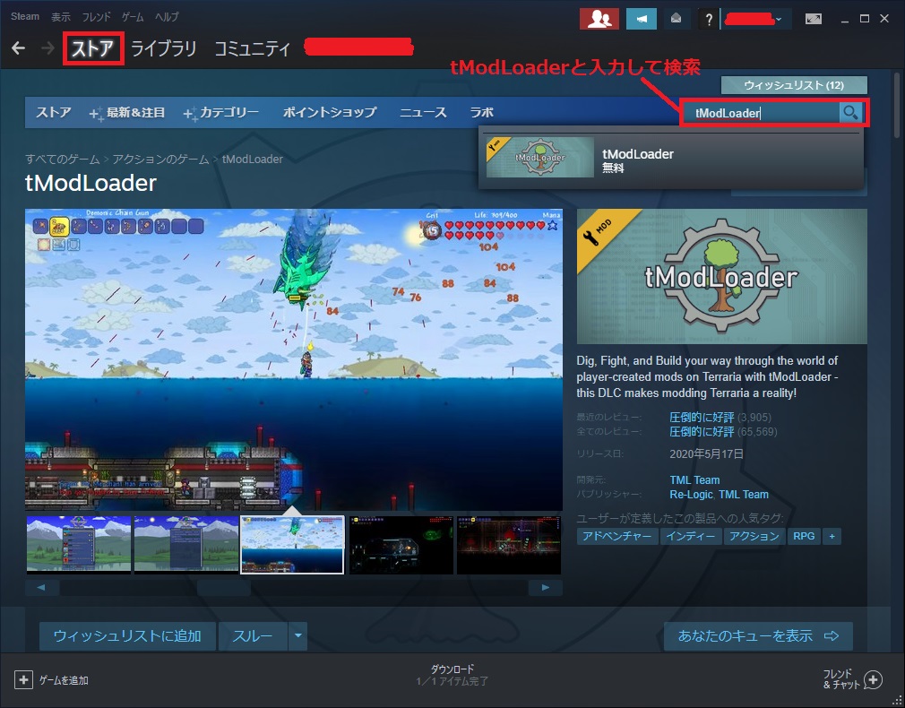The height and width of the screenshot is (708, 905).
Task: Open the question mark help icon
Action: coord(708,19)
